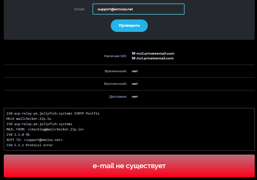Click the Доставка row label
The height and width of the screenshot is (180, 257).
coord(118,96)
